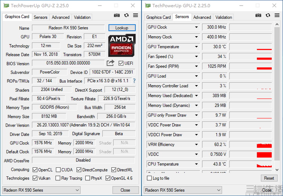Switch to Graphics Card tab in right window
Viewport: 283px width, 196px height.
[x=158, y=17]
